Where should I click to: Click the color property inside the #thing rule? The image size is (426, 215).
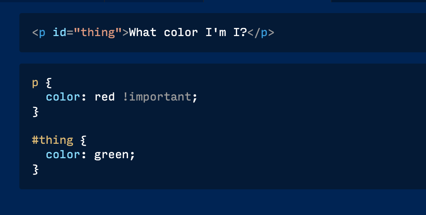coord(63,155)
